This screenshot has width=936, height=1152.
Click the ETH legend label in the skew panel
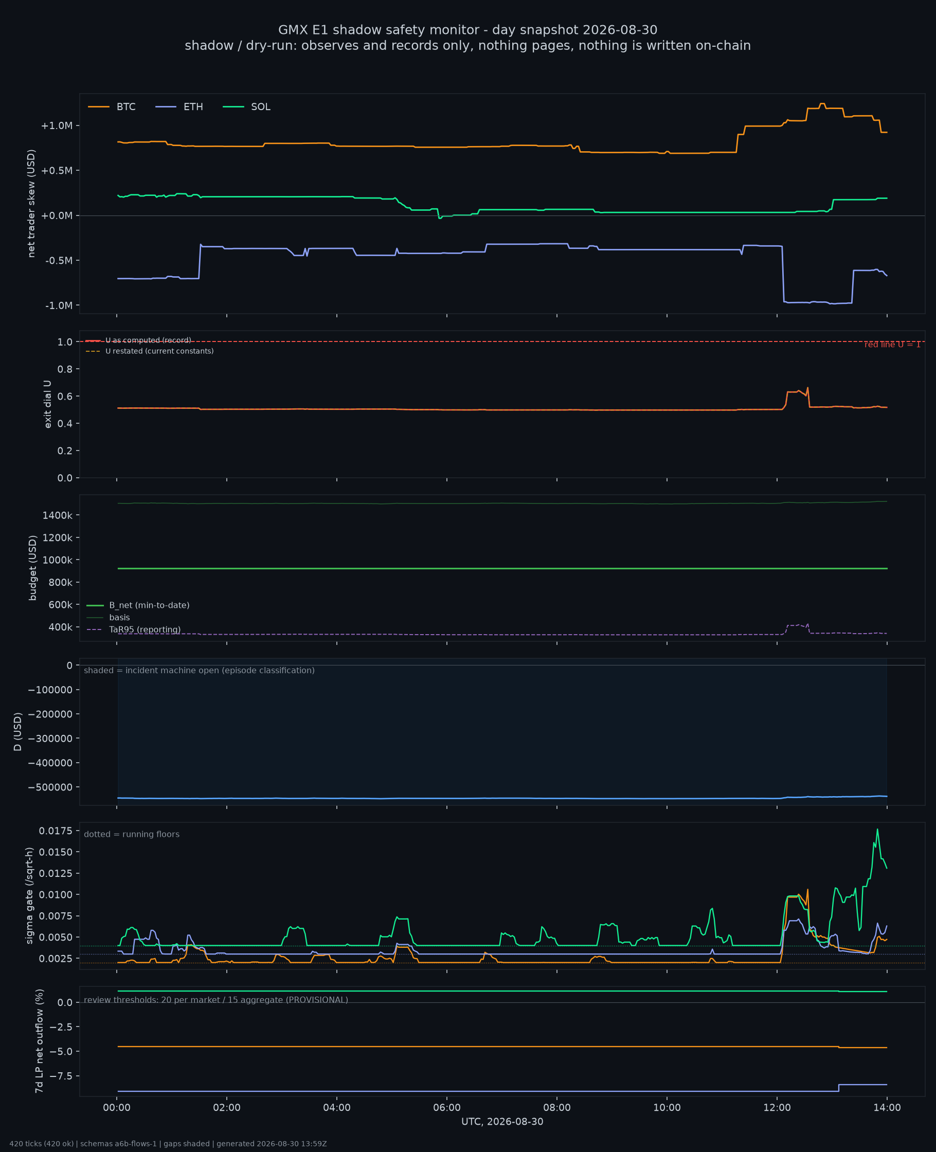193,107
